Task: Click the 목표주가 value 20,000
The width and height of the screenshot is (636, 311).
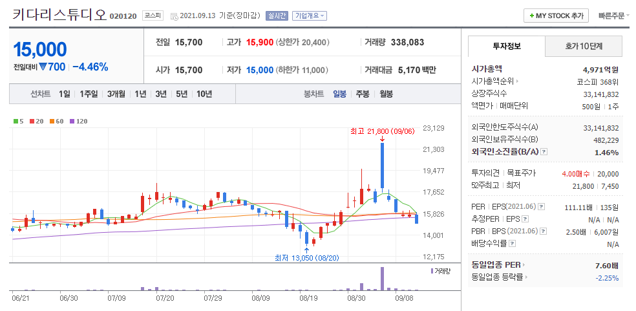Action: [x=608, y=174]
